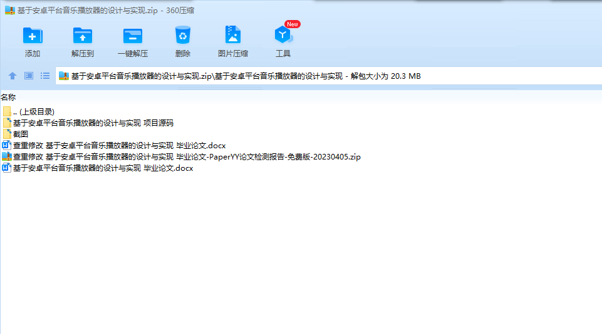602x334 pixels.
Task: Click the 项目源码 folder icon
Action: (x=7, y=123)
